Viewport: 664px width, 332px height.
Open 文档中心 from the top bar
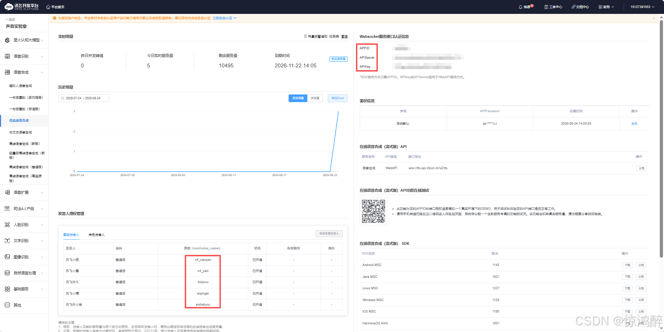(580, 7)
